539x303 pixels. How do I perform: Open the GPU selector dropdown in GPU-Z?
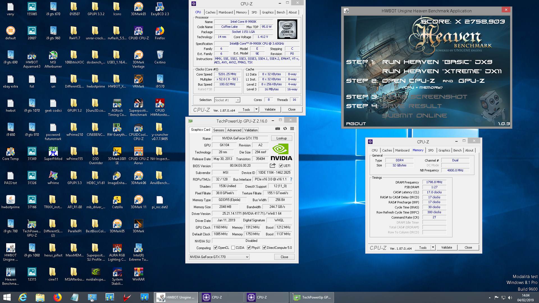click(219, 257)
